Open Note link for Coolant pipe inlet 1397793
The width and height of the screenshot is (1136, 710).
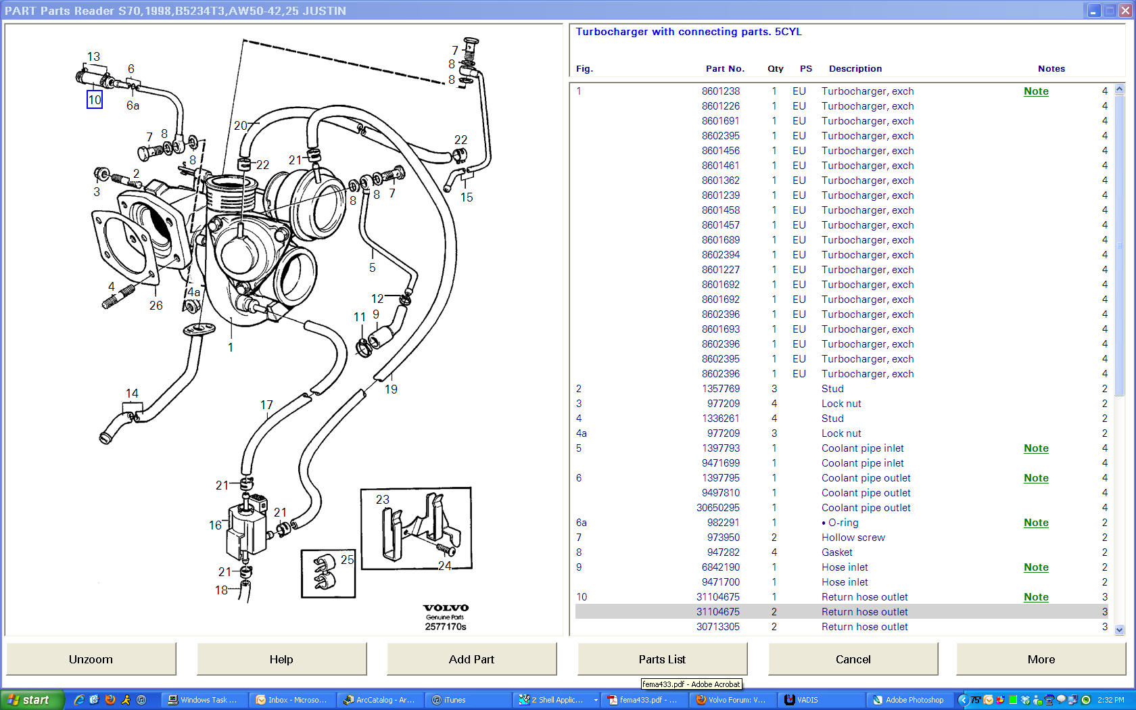coord(1035,448)
